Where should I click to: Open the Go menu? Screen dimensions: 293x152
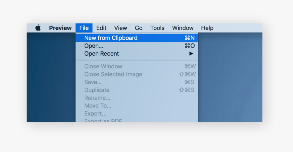139,28
